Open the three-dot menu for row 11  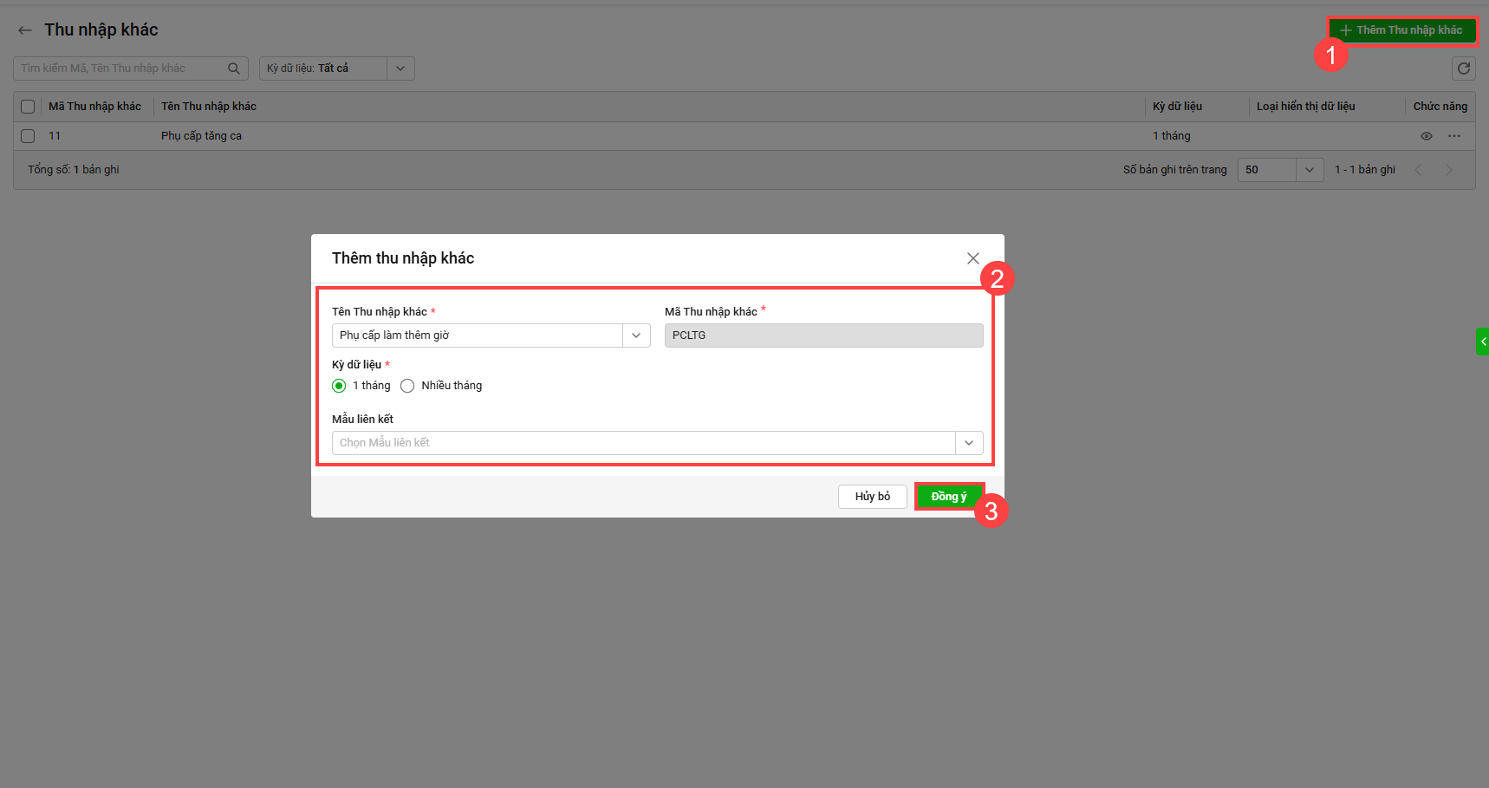(1454, 136)
